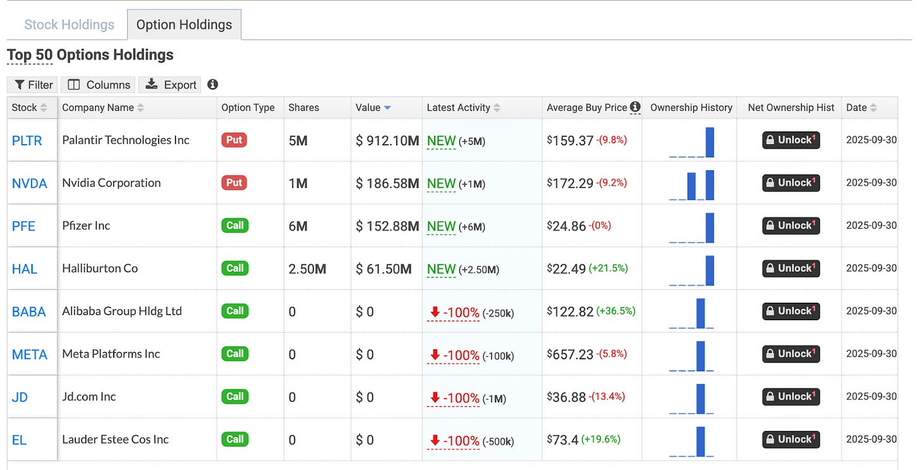Click the NVDA ownership history chart
The height and width of the screenshot is (470, 920).
coord(691,185)
